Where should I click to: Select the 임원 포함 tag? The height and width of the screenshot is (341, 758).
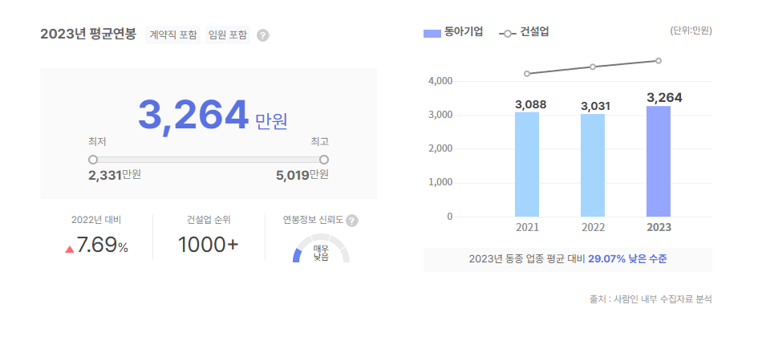[x=228, y=35]
